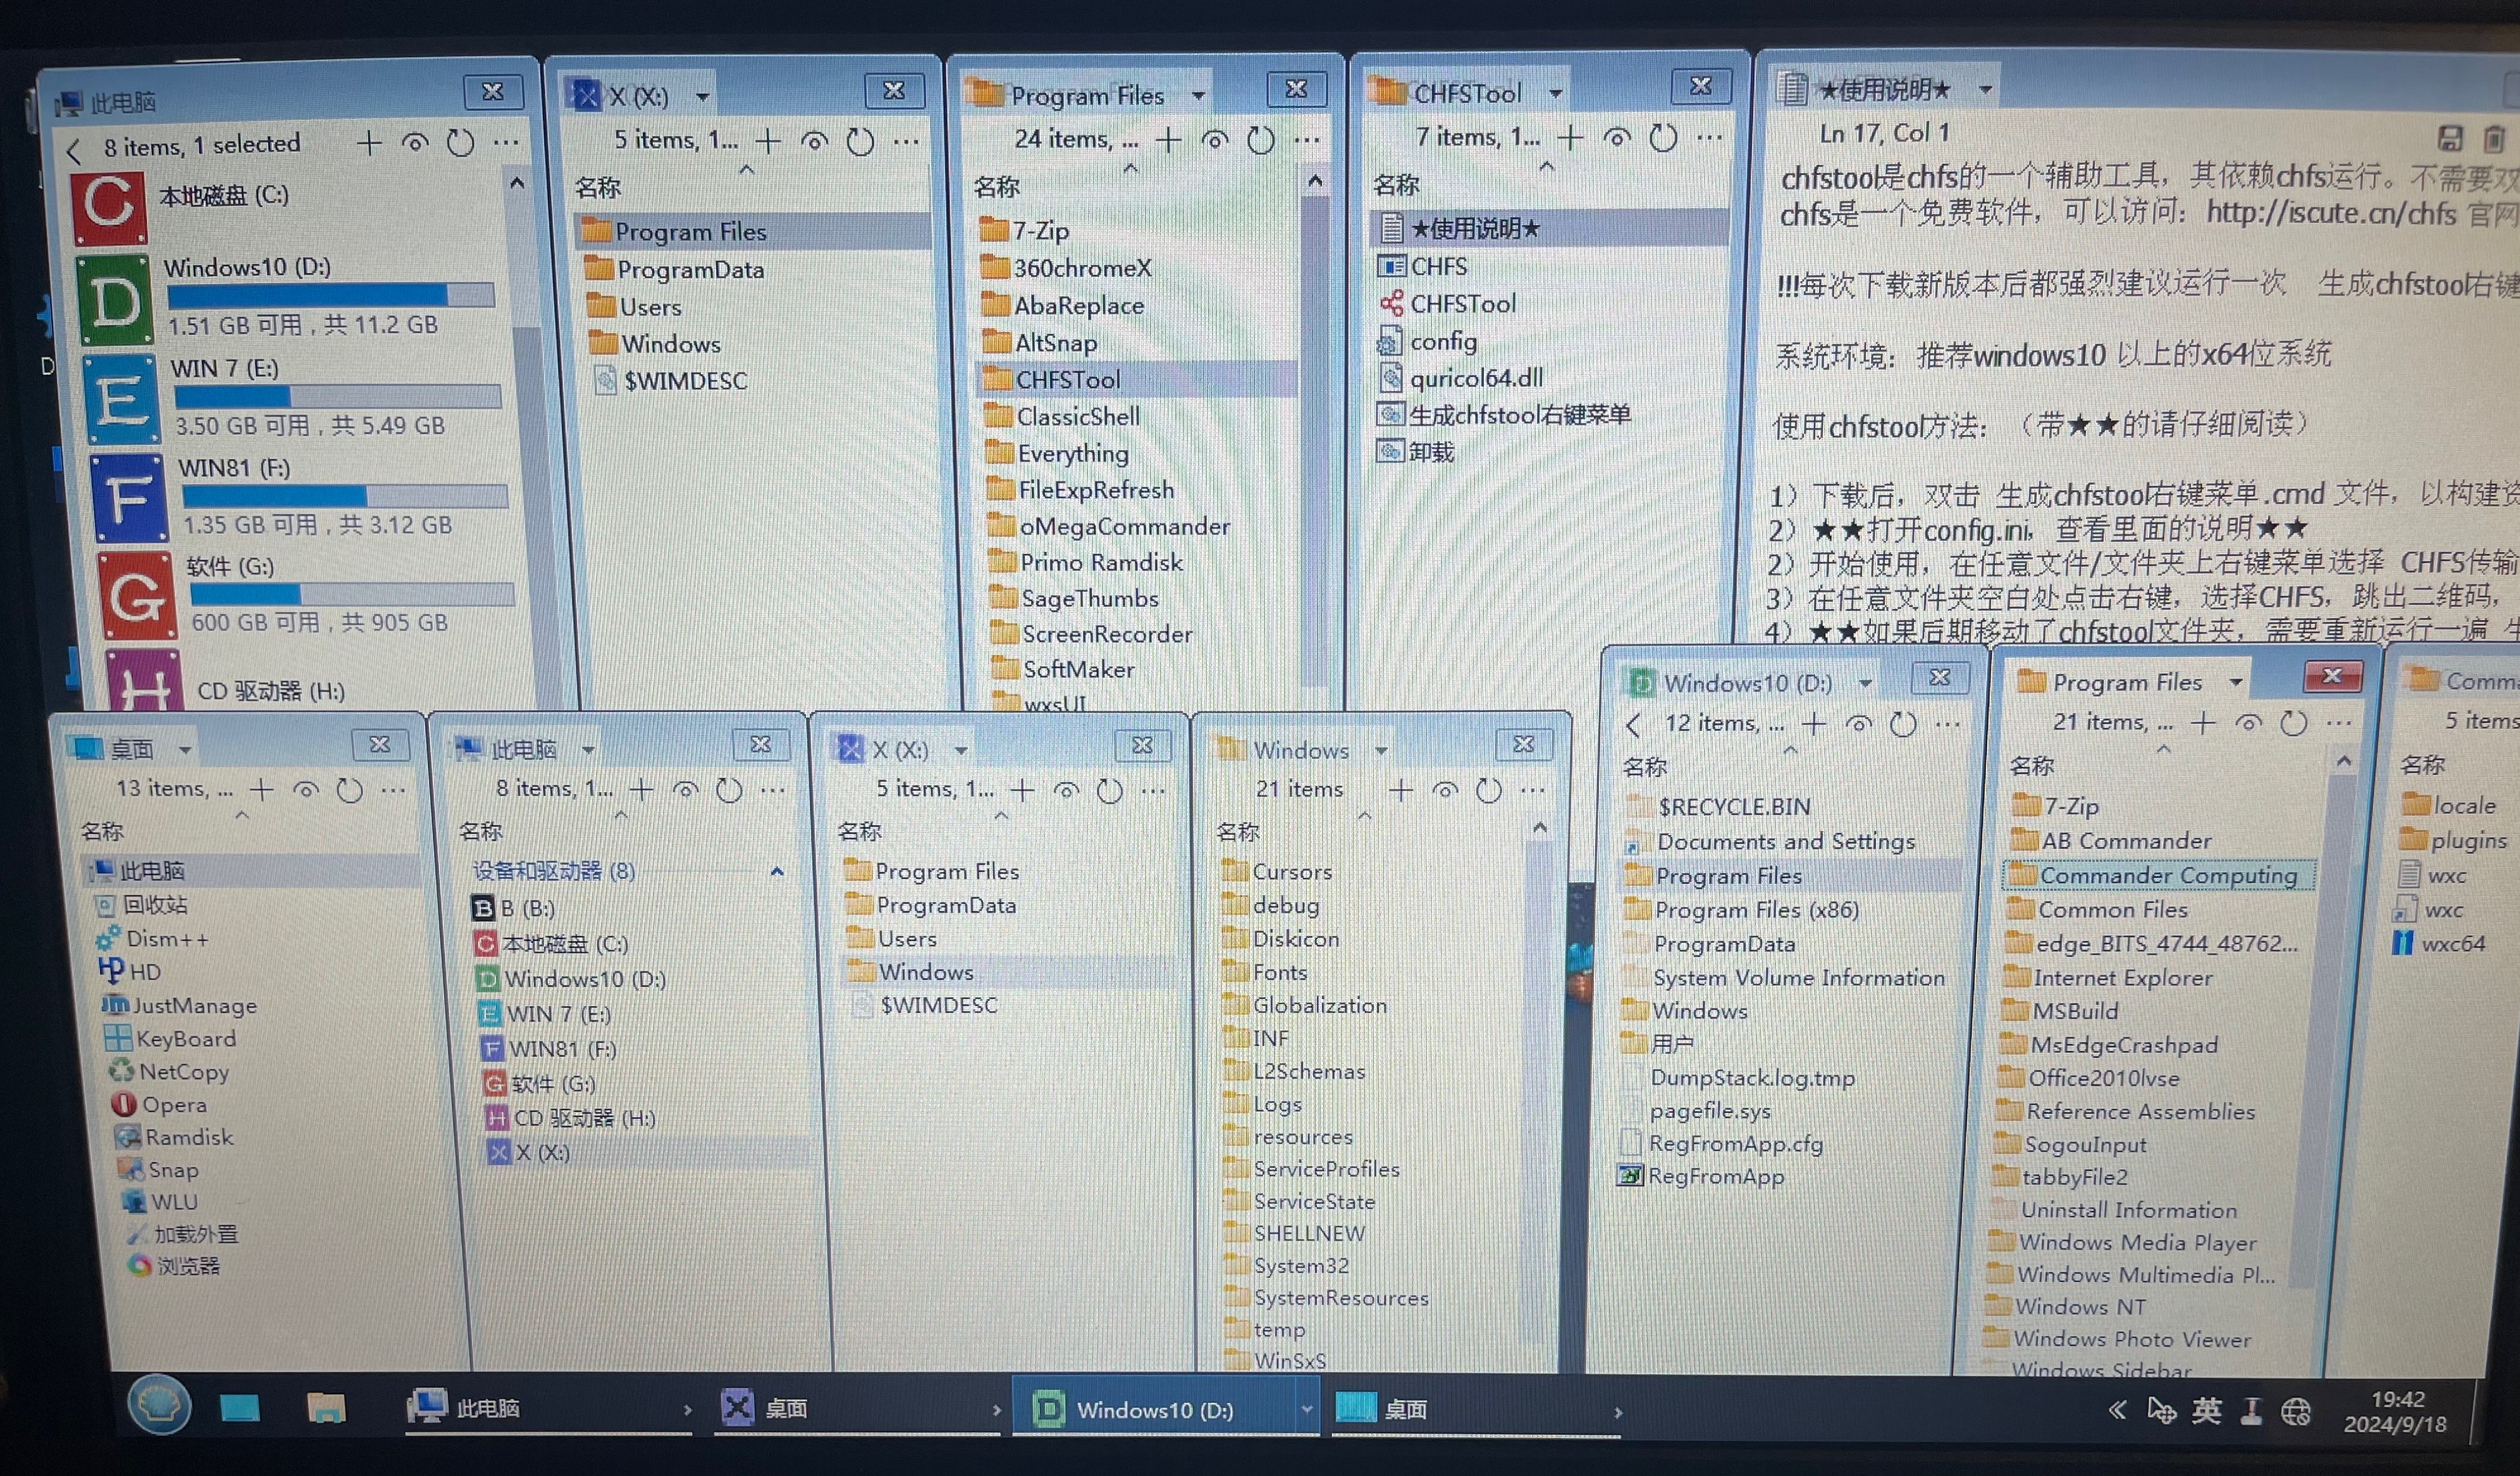Viewport: 2520px width, 1476px height.
Task: Open title dropdown of top X (X:) window
Action: 703,96
